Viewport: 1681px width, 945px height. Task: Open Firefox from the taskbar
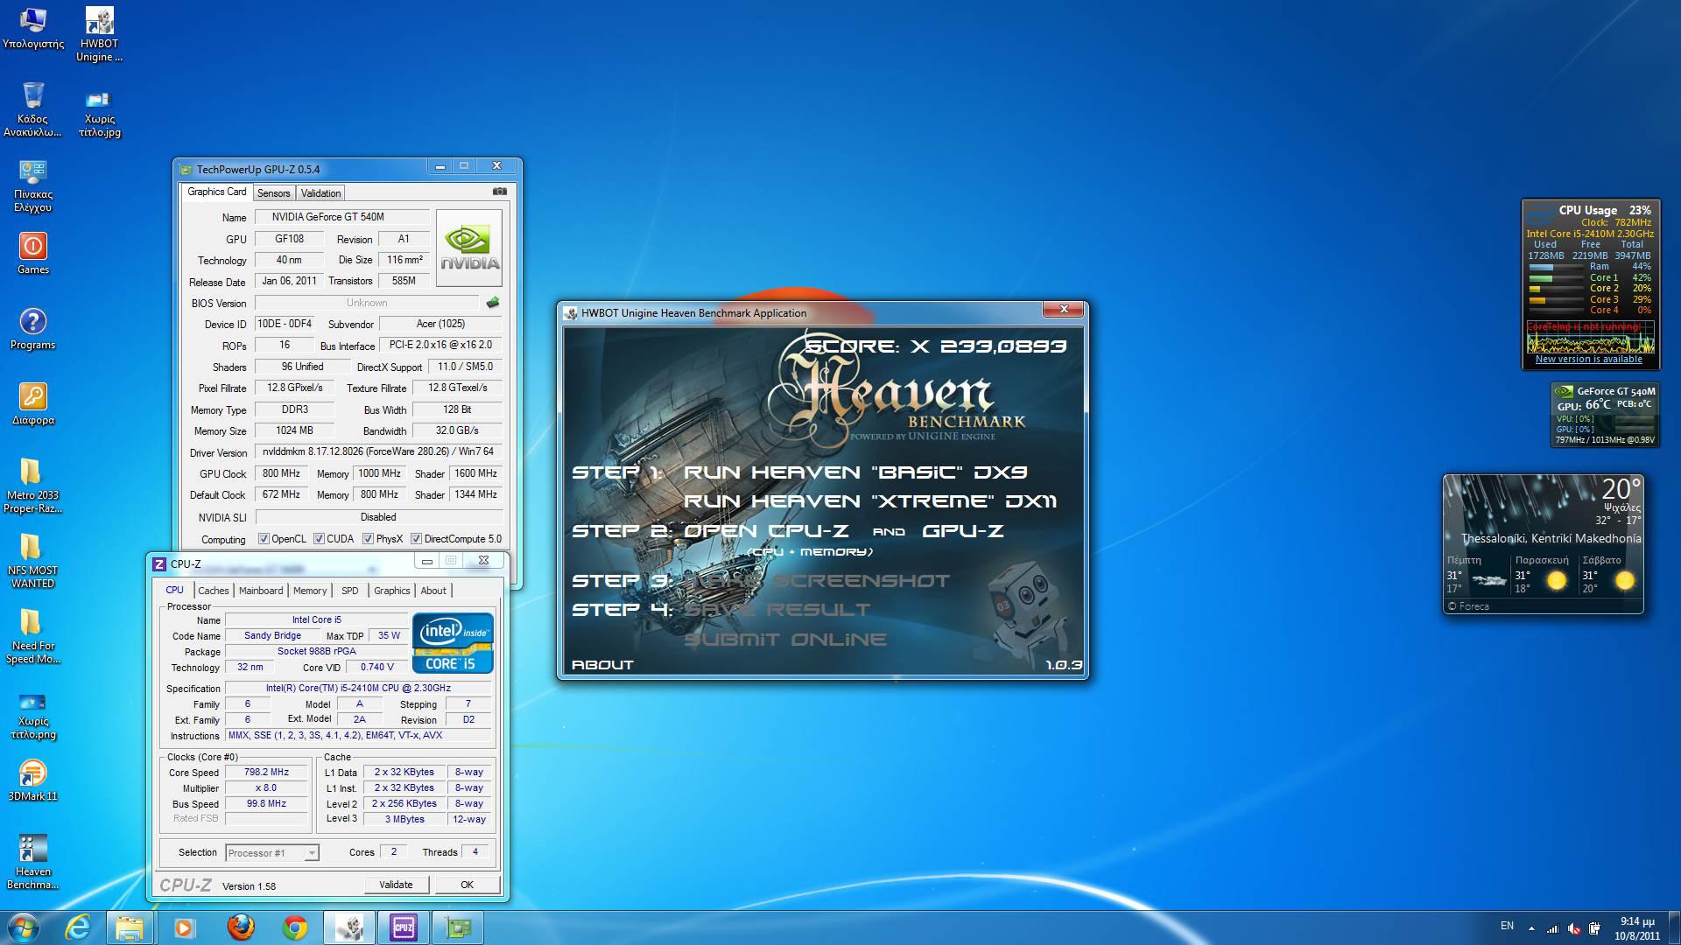coord(241,927)
